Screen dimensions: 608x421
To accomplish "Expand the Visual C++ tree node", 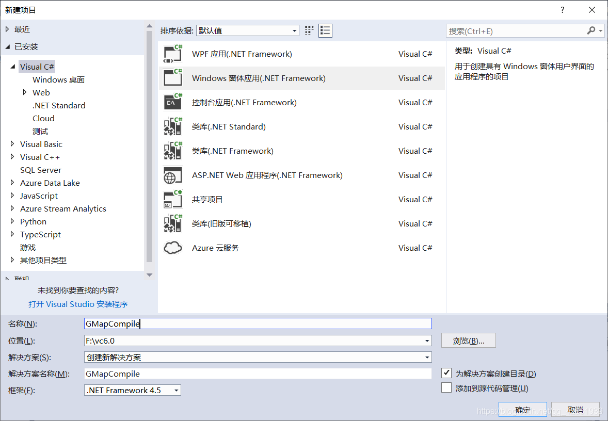I will [x=13, y=157].
